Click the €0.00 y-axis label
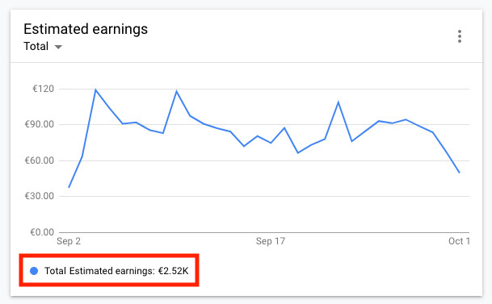This screenshot has width=492, height=304. pyautogui.click(x=42, y=232)
